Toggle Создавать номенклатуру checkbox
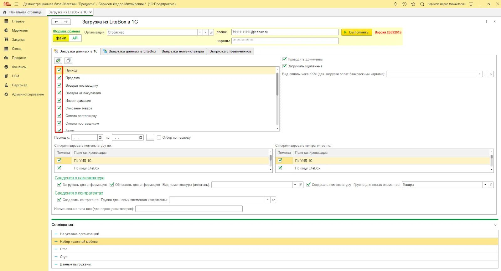The height and width of the screenshot is (271, 501). 308,185
